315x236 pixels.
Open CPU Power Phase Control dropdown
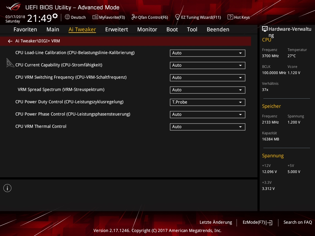[x=208, y=115]
